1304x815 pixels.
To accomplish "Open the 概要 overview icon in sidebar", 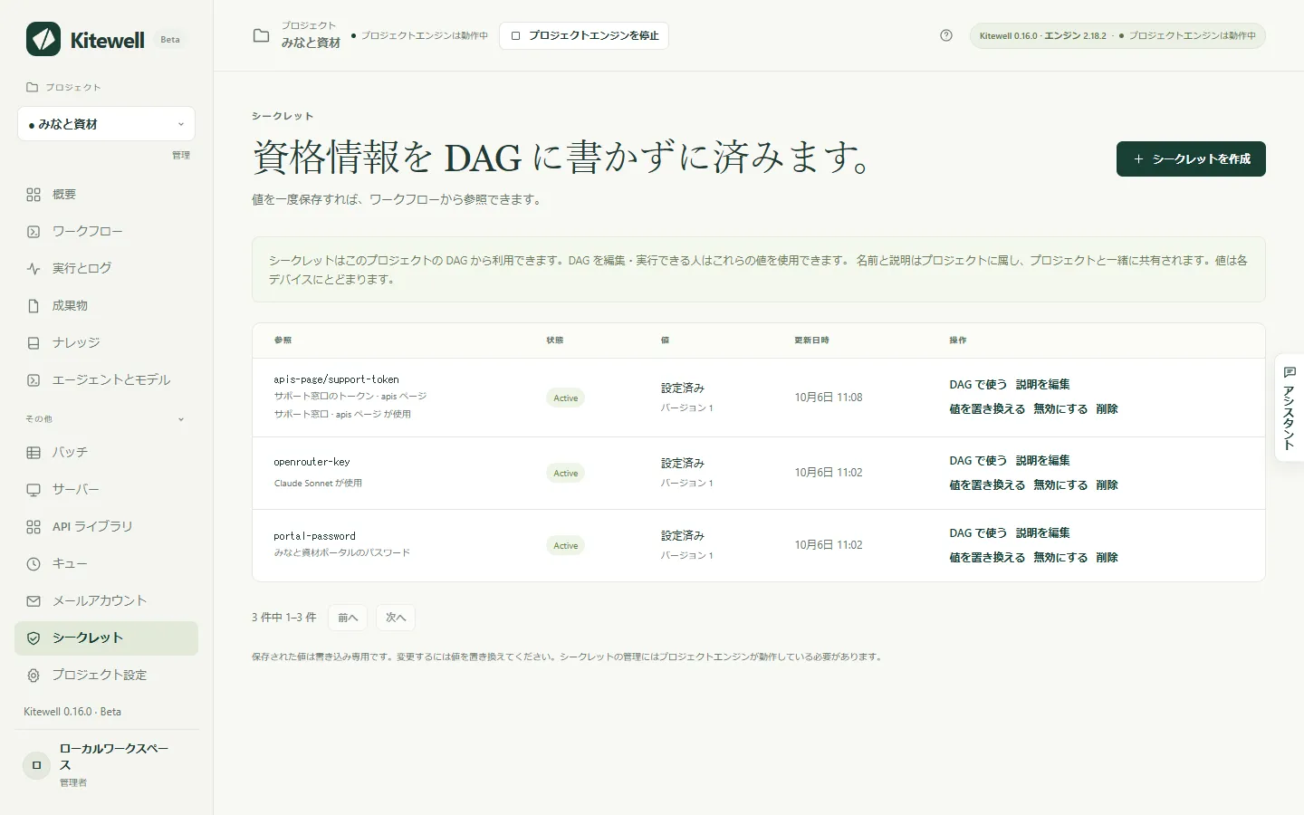I will pyautogui.click(x=34, y=195).
